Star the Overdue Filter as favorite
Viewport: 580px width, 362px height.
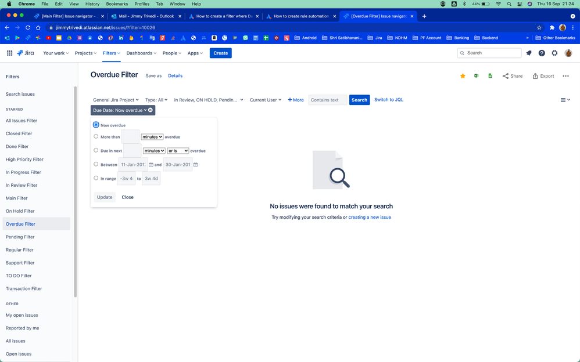tap(462, 75)
